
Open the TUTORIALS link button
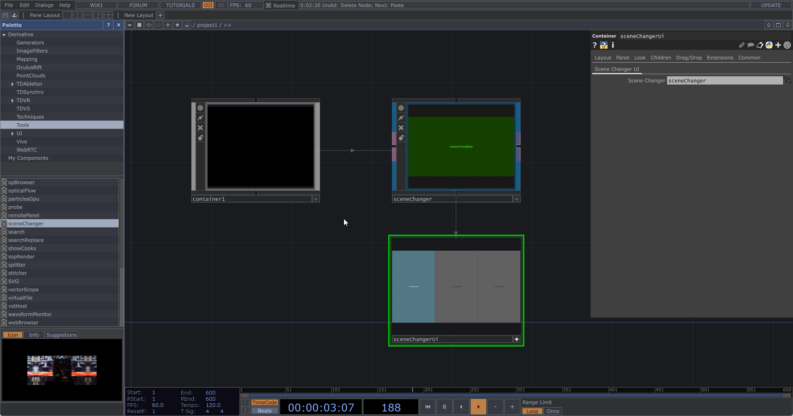pos(180,5)
